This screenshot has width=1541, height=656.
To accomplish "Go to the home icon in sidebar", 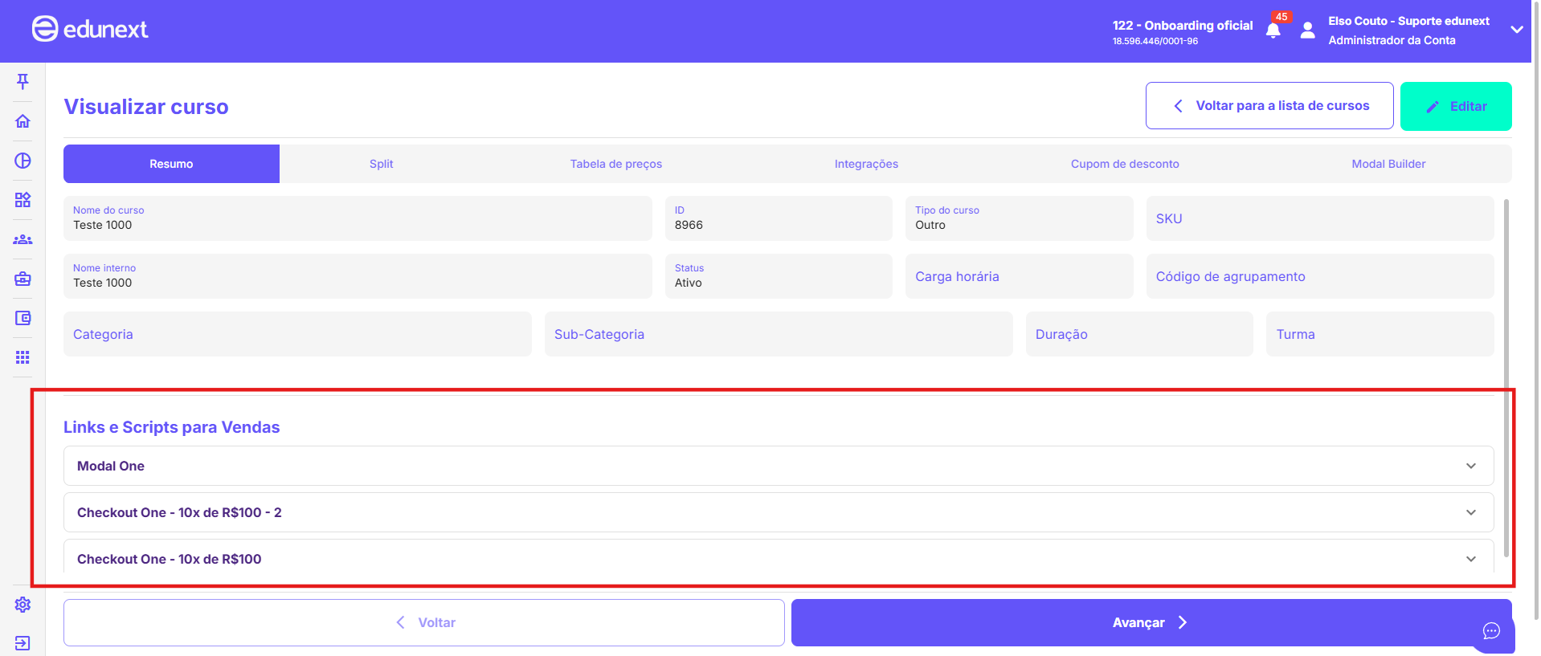I will coord(22,121).
